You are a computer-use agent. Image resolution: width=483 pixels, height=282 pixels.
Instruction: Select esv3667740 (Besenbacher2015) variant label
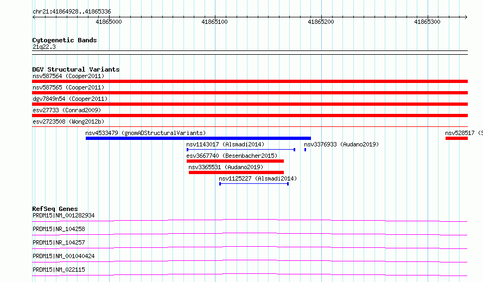point(232,156)
